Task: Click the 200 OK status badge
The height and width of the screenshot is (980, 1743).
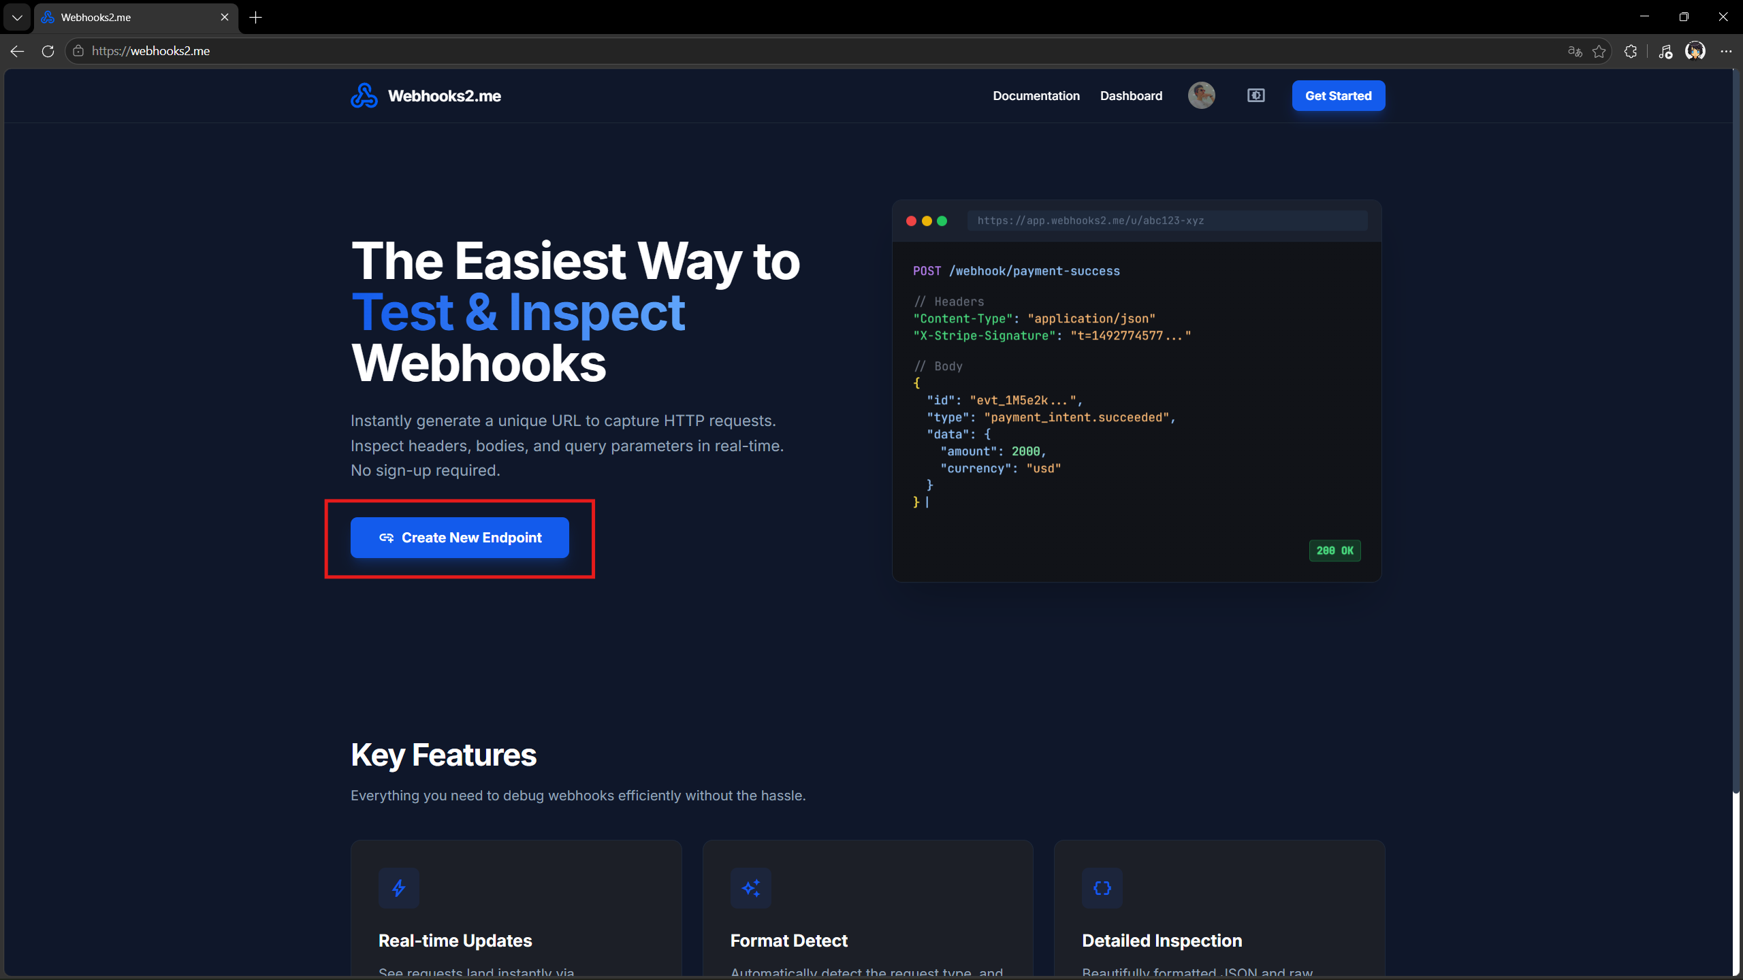Action: pyautogui.click(x=1334, y=551)
